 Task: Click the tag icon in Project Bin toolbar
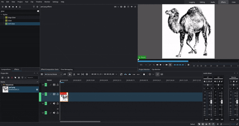coord(15,78)
